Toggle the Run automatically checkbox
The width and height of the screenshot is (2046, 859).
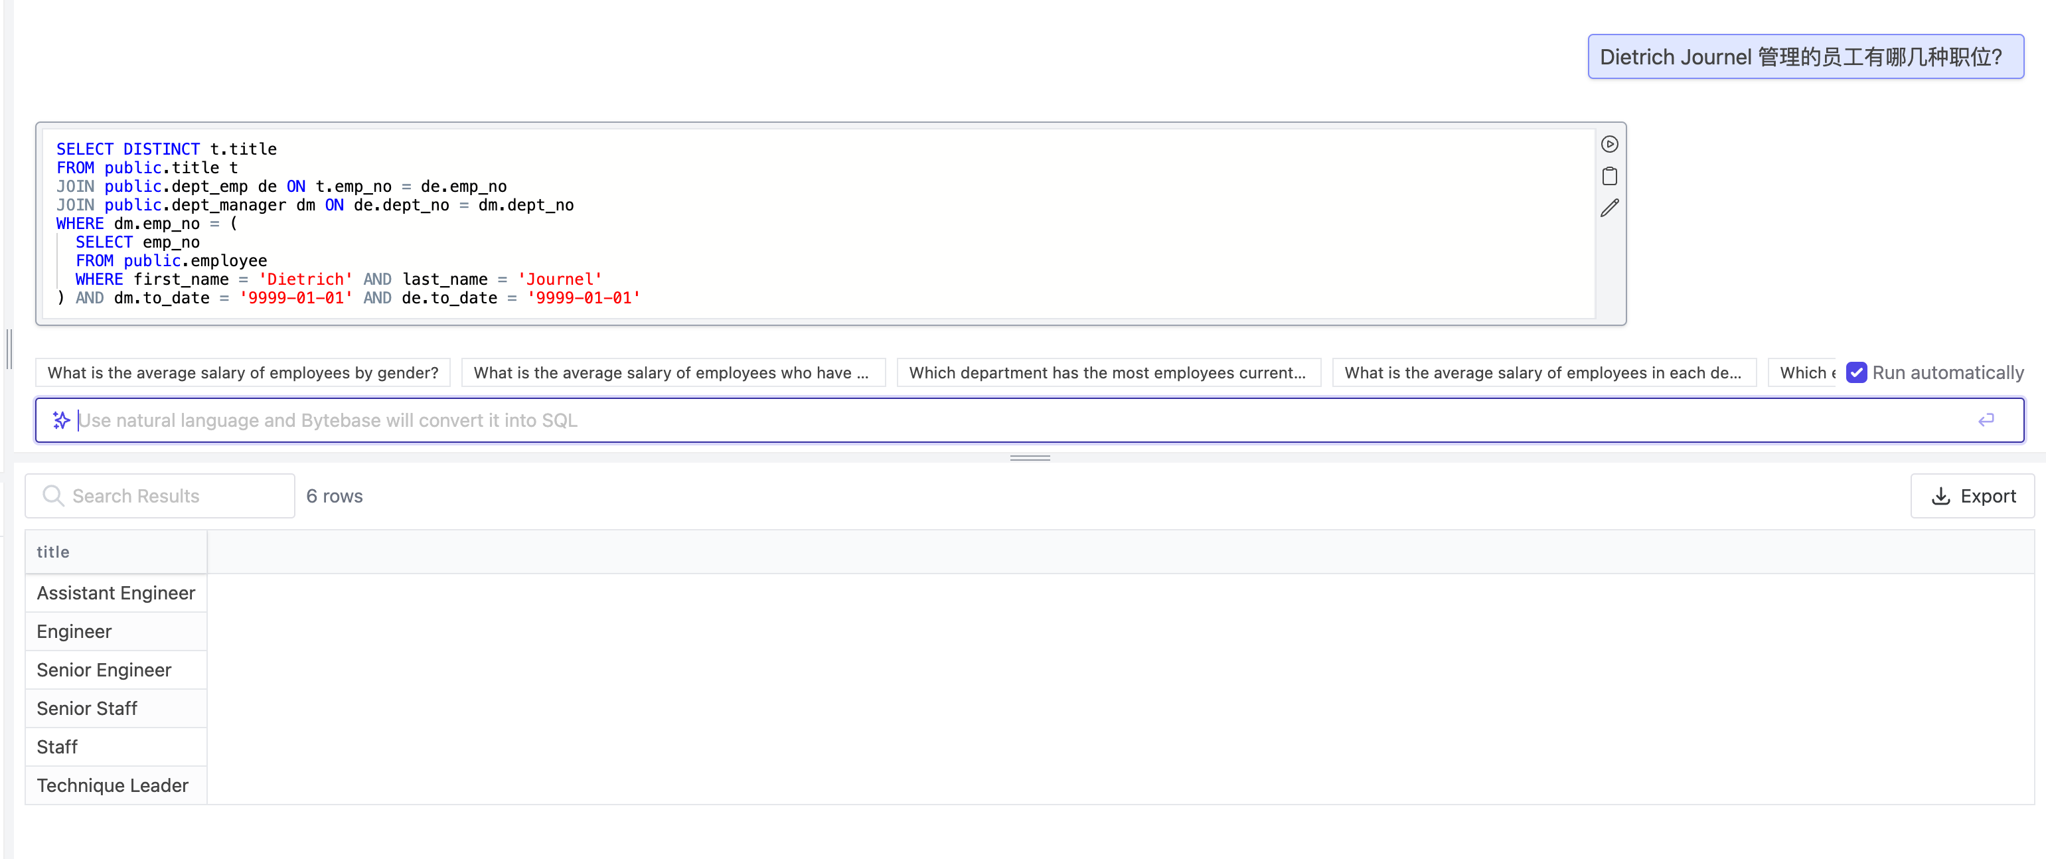click(1856, 372)
